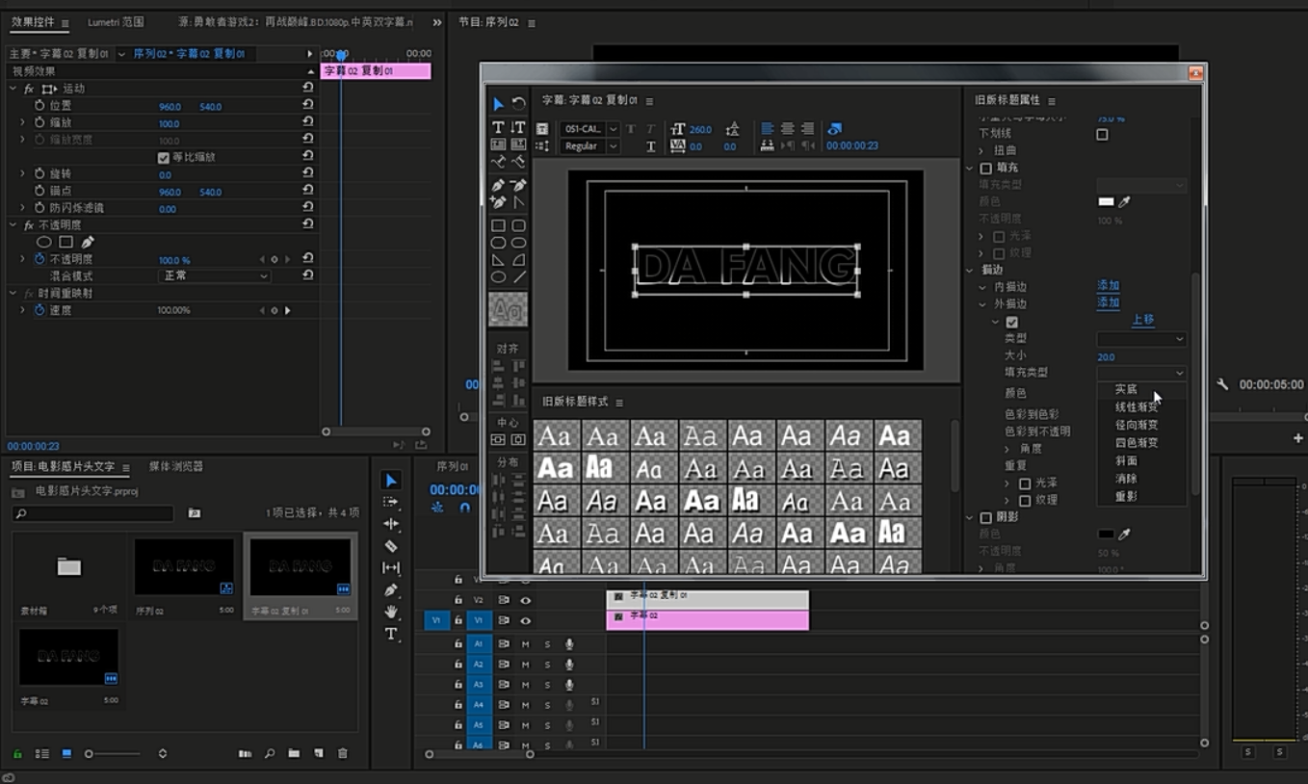The width and height of the screenshot is (1308, 784).
Task: Switch to the Lumetri 范围 tab
Action: (116, 21)
